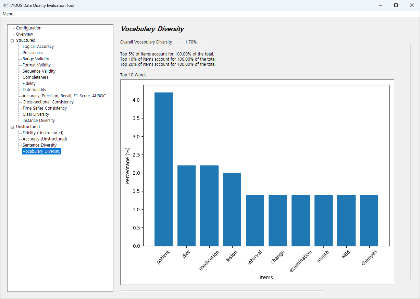Click the 'month' x-axis tick label

(x=323, y=257)
